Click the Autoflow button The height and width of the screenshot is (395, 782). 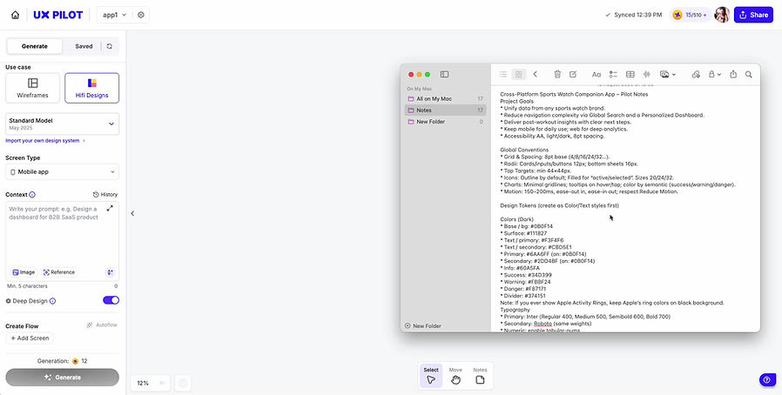pos(102,325)
